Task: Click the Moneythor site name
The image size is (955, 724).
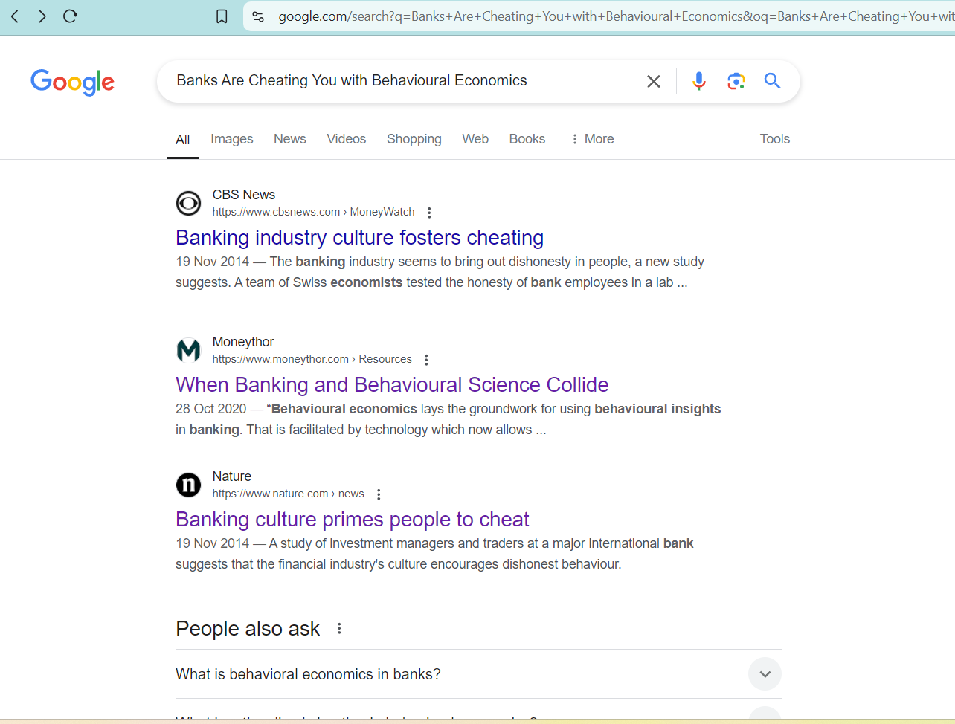Action: (243, 342)
